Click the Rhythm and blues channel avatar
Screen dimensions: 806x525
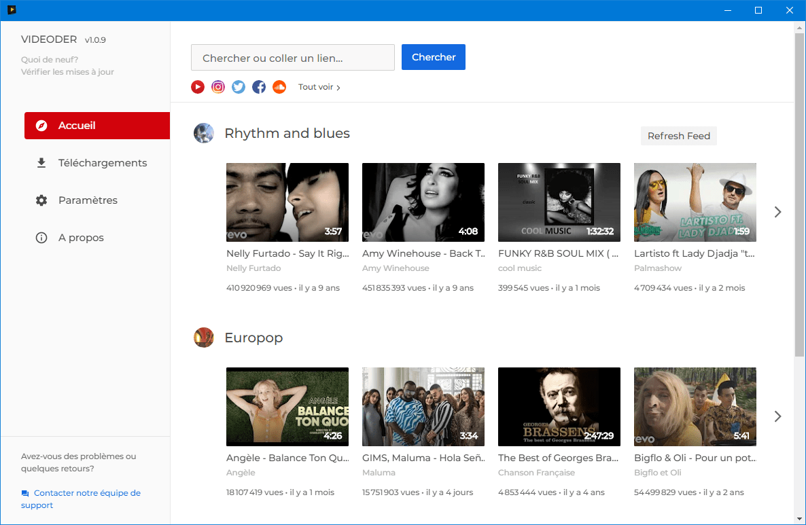(204, 133)
